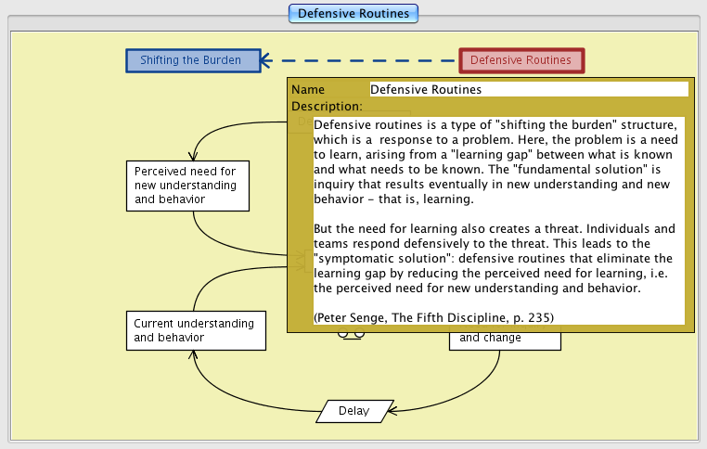The height and width of the screenshot is (449, 707).
Task: Click the arrowhead above the Perceived need node
Action: tap(193, 155)
